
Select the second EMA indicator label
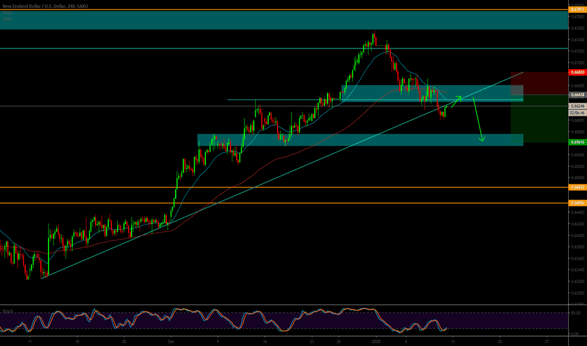click(x=8, y=20)
